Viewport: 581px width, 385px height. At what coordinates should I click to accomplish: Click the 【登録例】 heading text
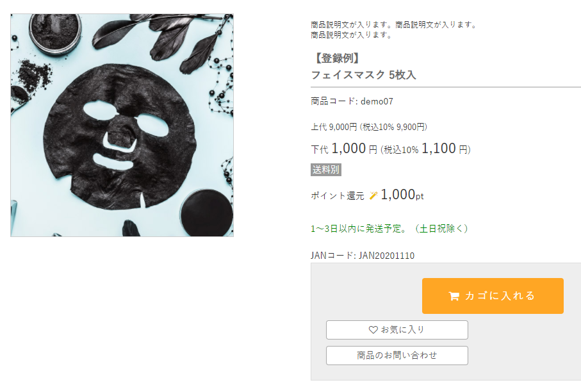tap(337, 58)
